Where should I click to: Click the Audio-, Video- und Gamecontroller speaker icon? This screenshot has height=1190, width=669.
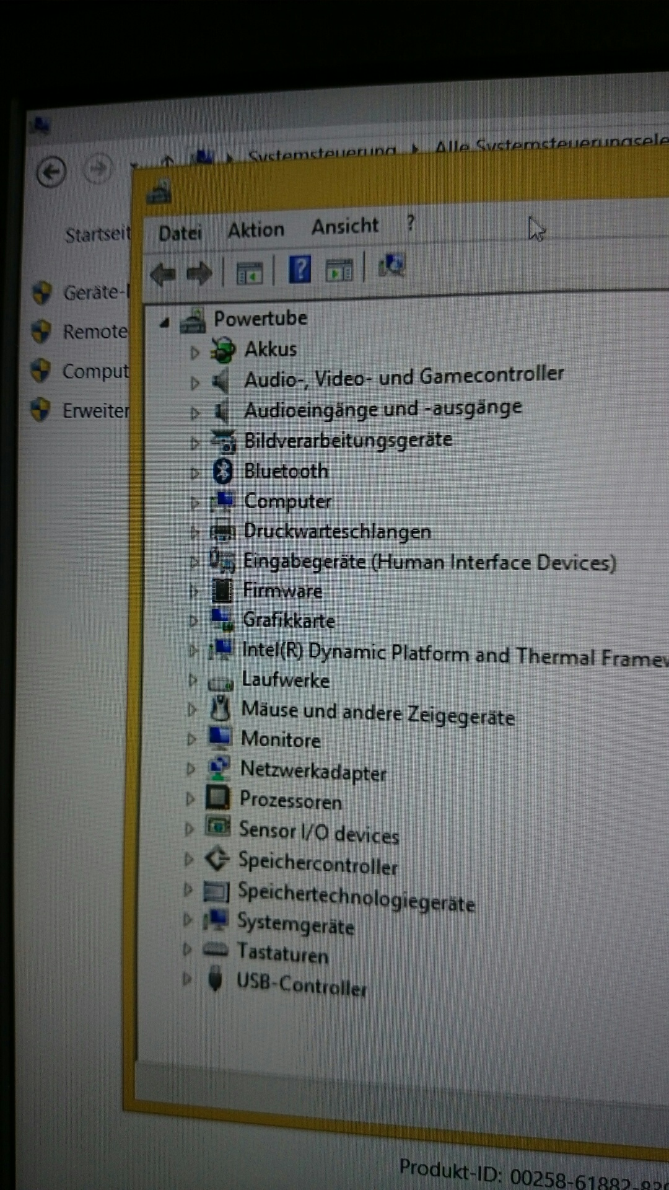point(221,381)
